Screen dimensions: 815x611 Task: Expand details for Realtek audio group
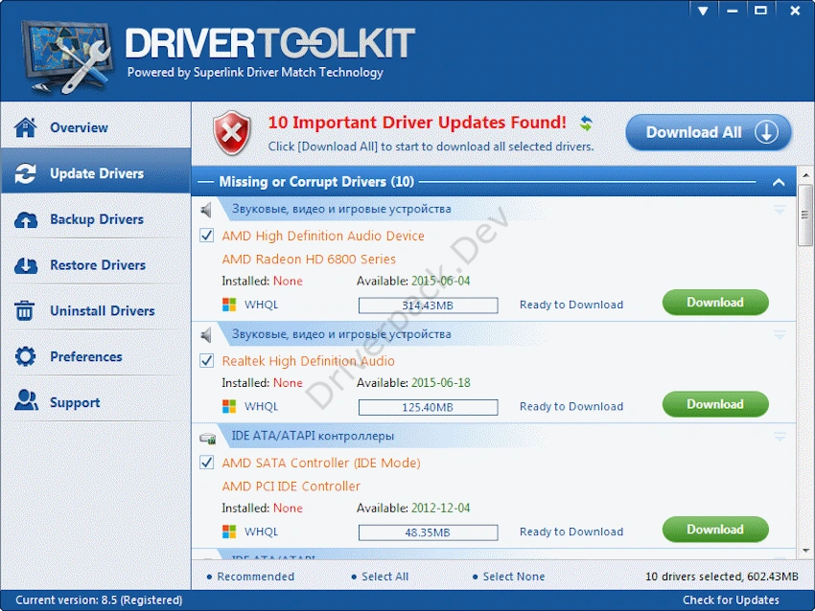pos(780,335)
